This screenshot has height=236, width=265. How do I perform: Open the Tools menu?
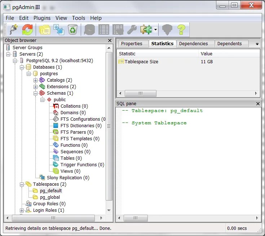(x=79, y=18)
